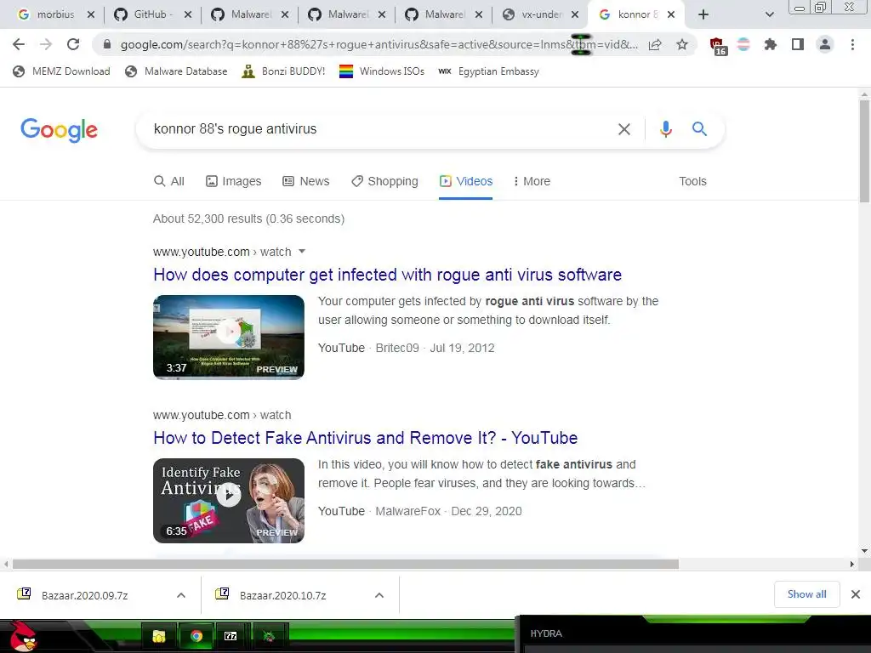Screen dimensions: 871x653
Task: Open the Bonzi BUDDY! bookmark
Action: [283, 71]
